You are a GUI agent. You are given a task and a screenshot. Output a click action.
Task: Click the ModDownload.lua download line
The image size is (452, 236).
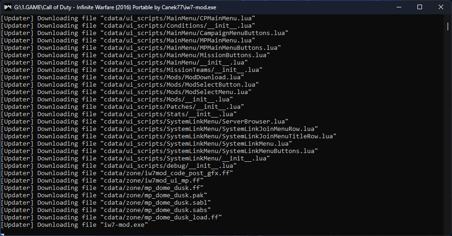tap(122, 77)
